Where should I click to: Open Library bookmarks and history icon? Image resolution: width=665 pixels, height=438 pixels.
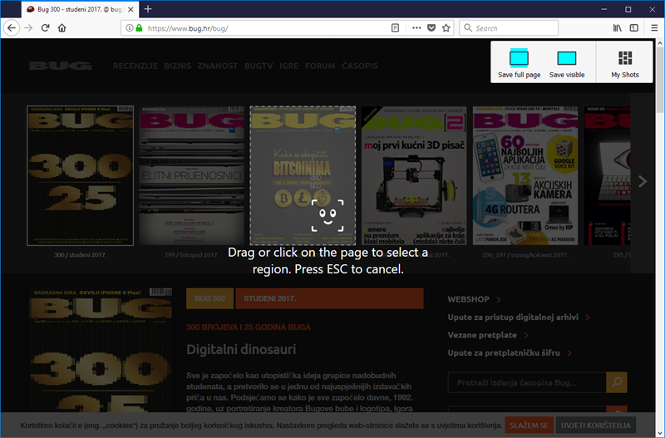click(618, 27)
